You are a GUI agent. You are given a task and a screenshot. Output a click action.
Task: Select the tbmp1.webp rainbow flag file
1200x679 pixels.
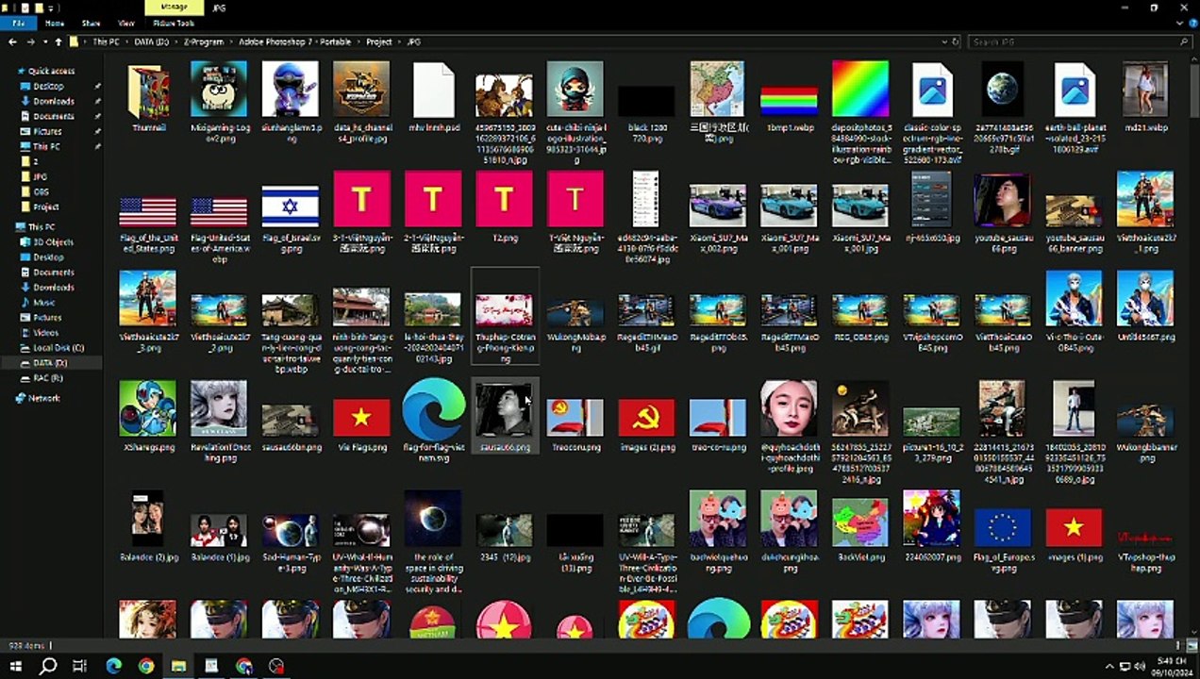[x=789, y=108]
